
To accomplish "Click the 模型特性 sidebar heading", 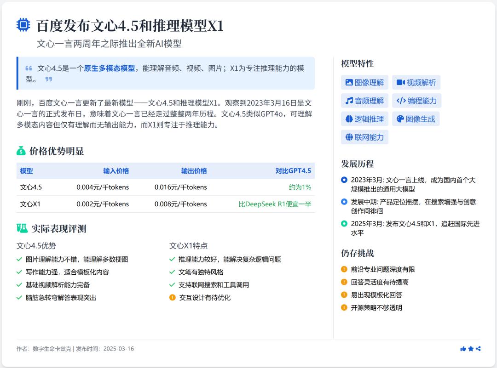I will [357, 63].
